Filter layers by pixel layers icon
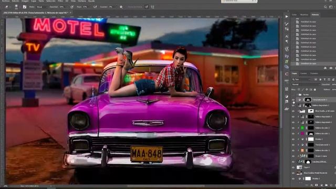336x189 pixels. pyautogui.click(x=316, y=79)
